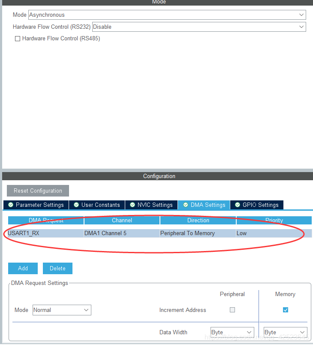
Task: Click the Direction column header
Action: 198,220
